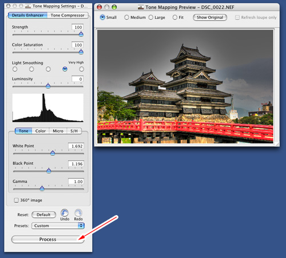
Task: Open the Presets Custom dropdown
Action: [58, 225]
